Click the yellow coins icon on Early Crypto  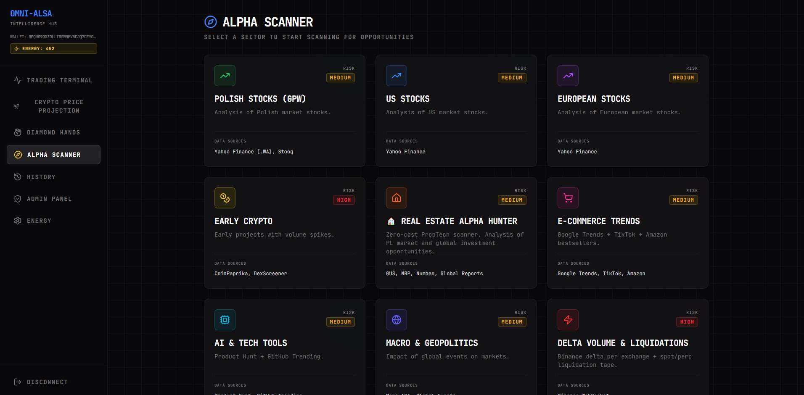click(225, 198)
